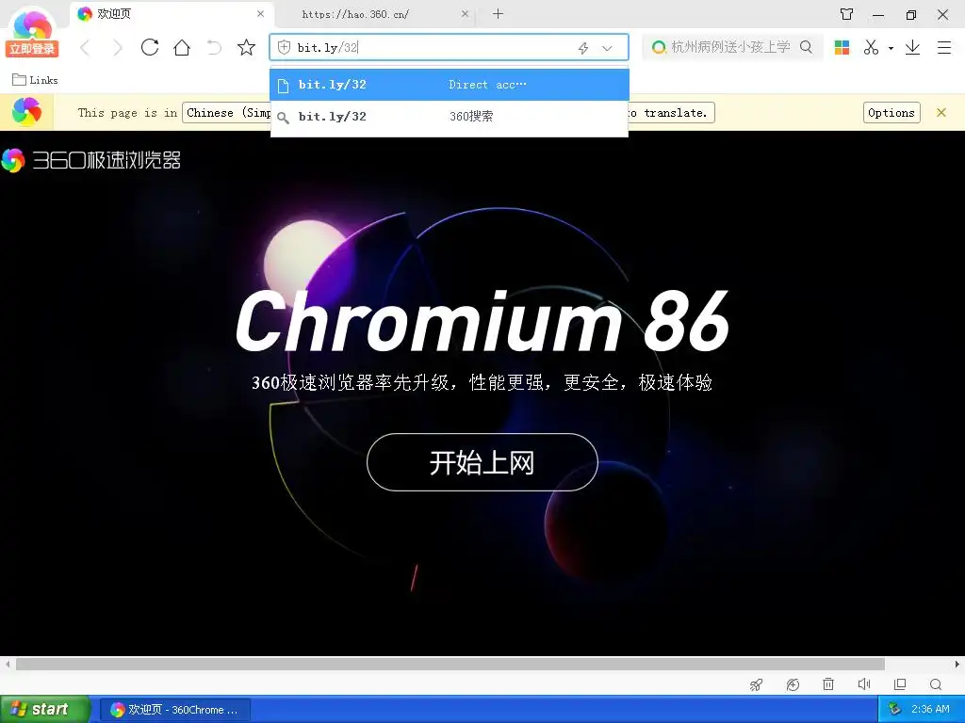Screen dimensions: 965x723
Task: Click the shield icon in address bar
Action: click(x=284, y=47)
